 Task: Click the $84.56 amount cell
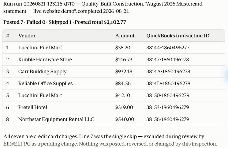click(x=123, y=83)
